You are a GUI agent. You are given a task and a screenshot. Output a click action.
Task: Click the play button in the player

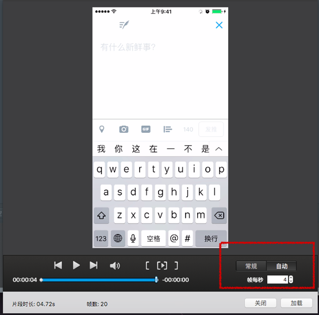tap(76, 265)
